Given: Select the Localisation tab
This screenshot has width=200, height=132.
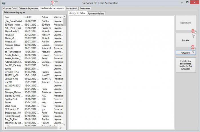Looking at the screenshot, I should 71,9.
